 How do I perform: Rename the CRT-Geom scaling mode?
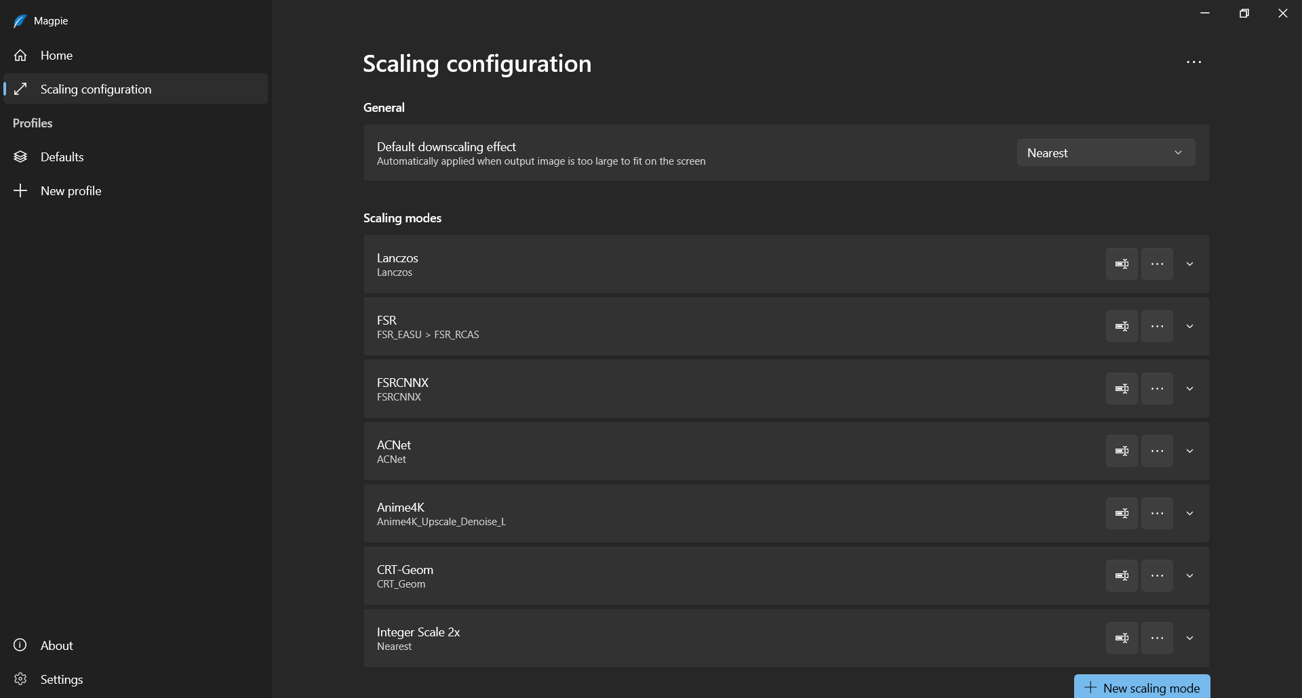[x=1122, y=575]
